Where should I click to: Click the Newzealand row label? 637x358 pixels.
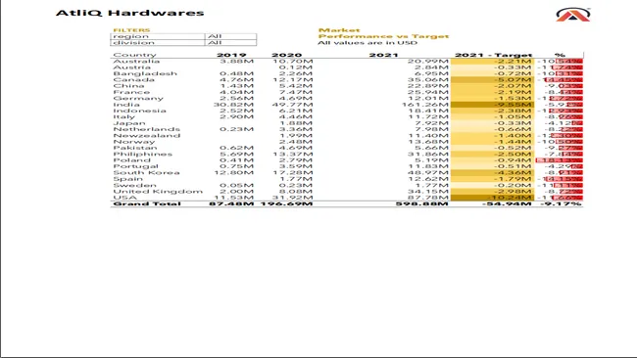[x=146, y=135]
